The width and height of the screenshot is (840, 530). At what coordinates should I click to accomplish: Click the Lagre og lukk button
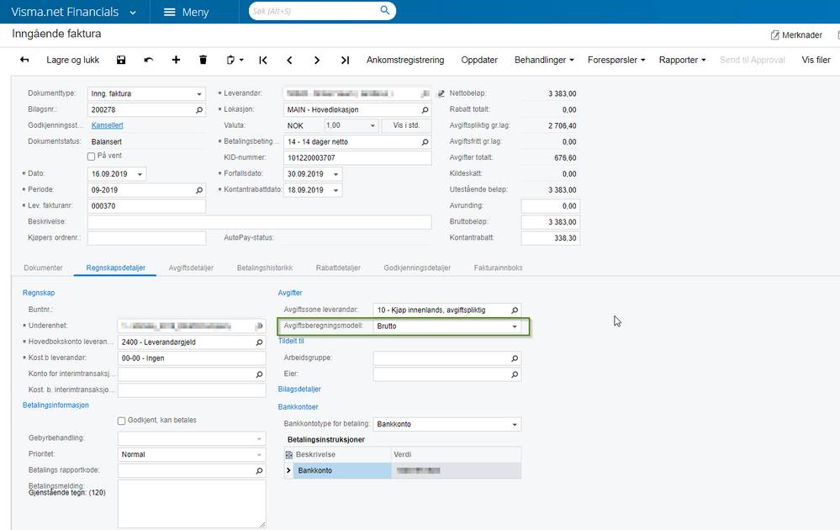pos(73,61)
